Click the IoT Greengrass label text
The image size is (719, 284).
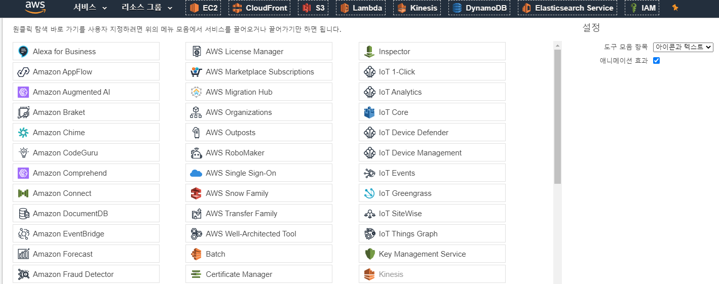pyautogui.click(x=405, y=193)
